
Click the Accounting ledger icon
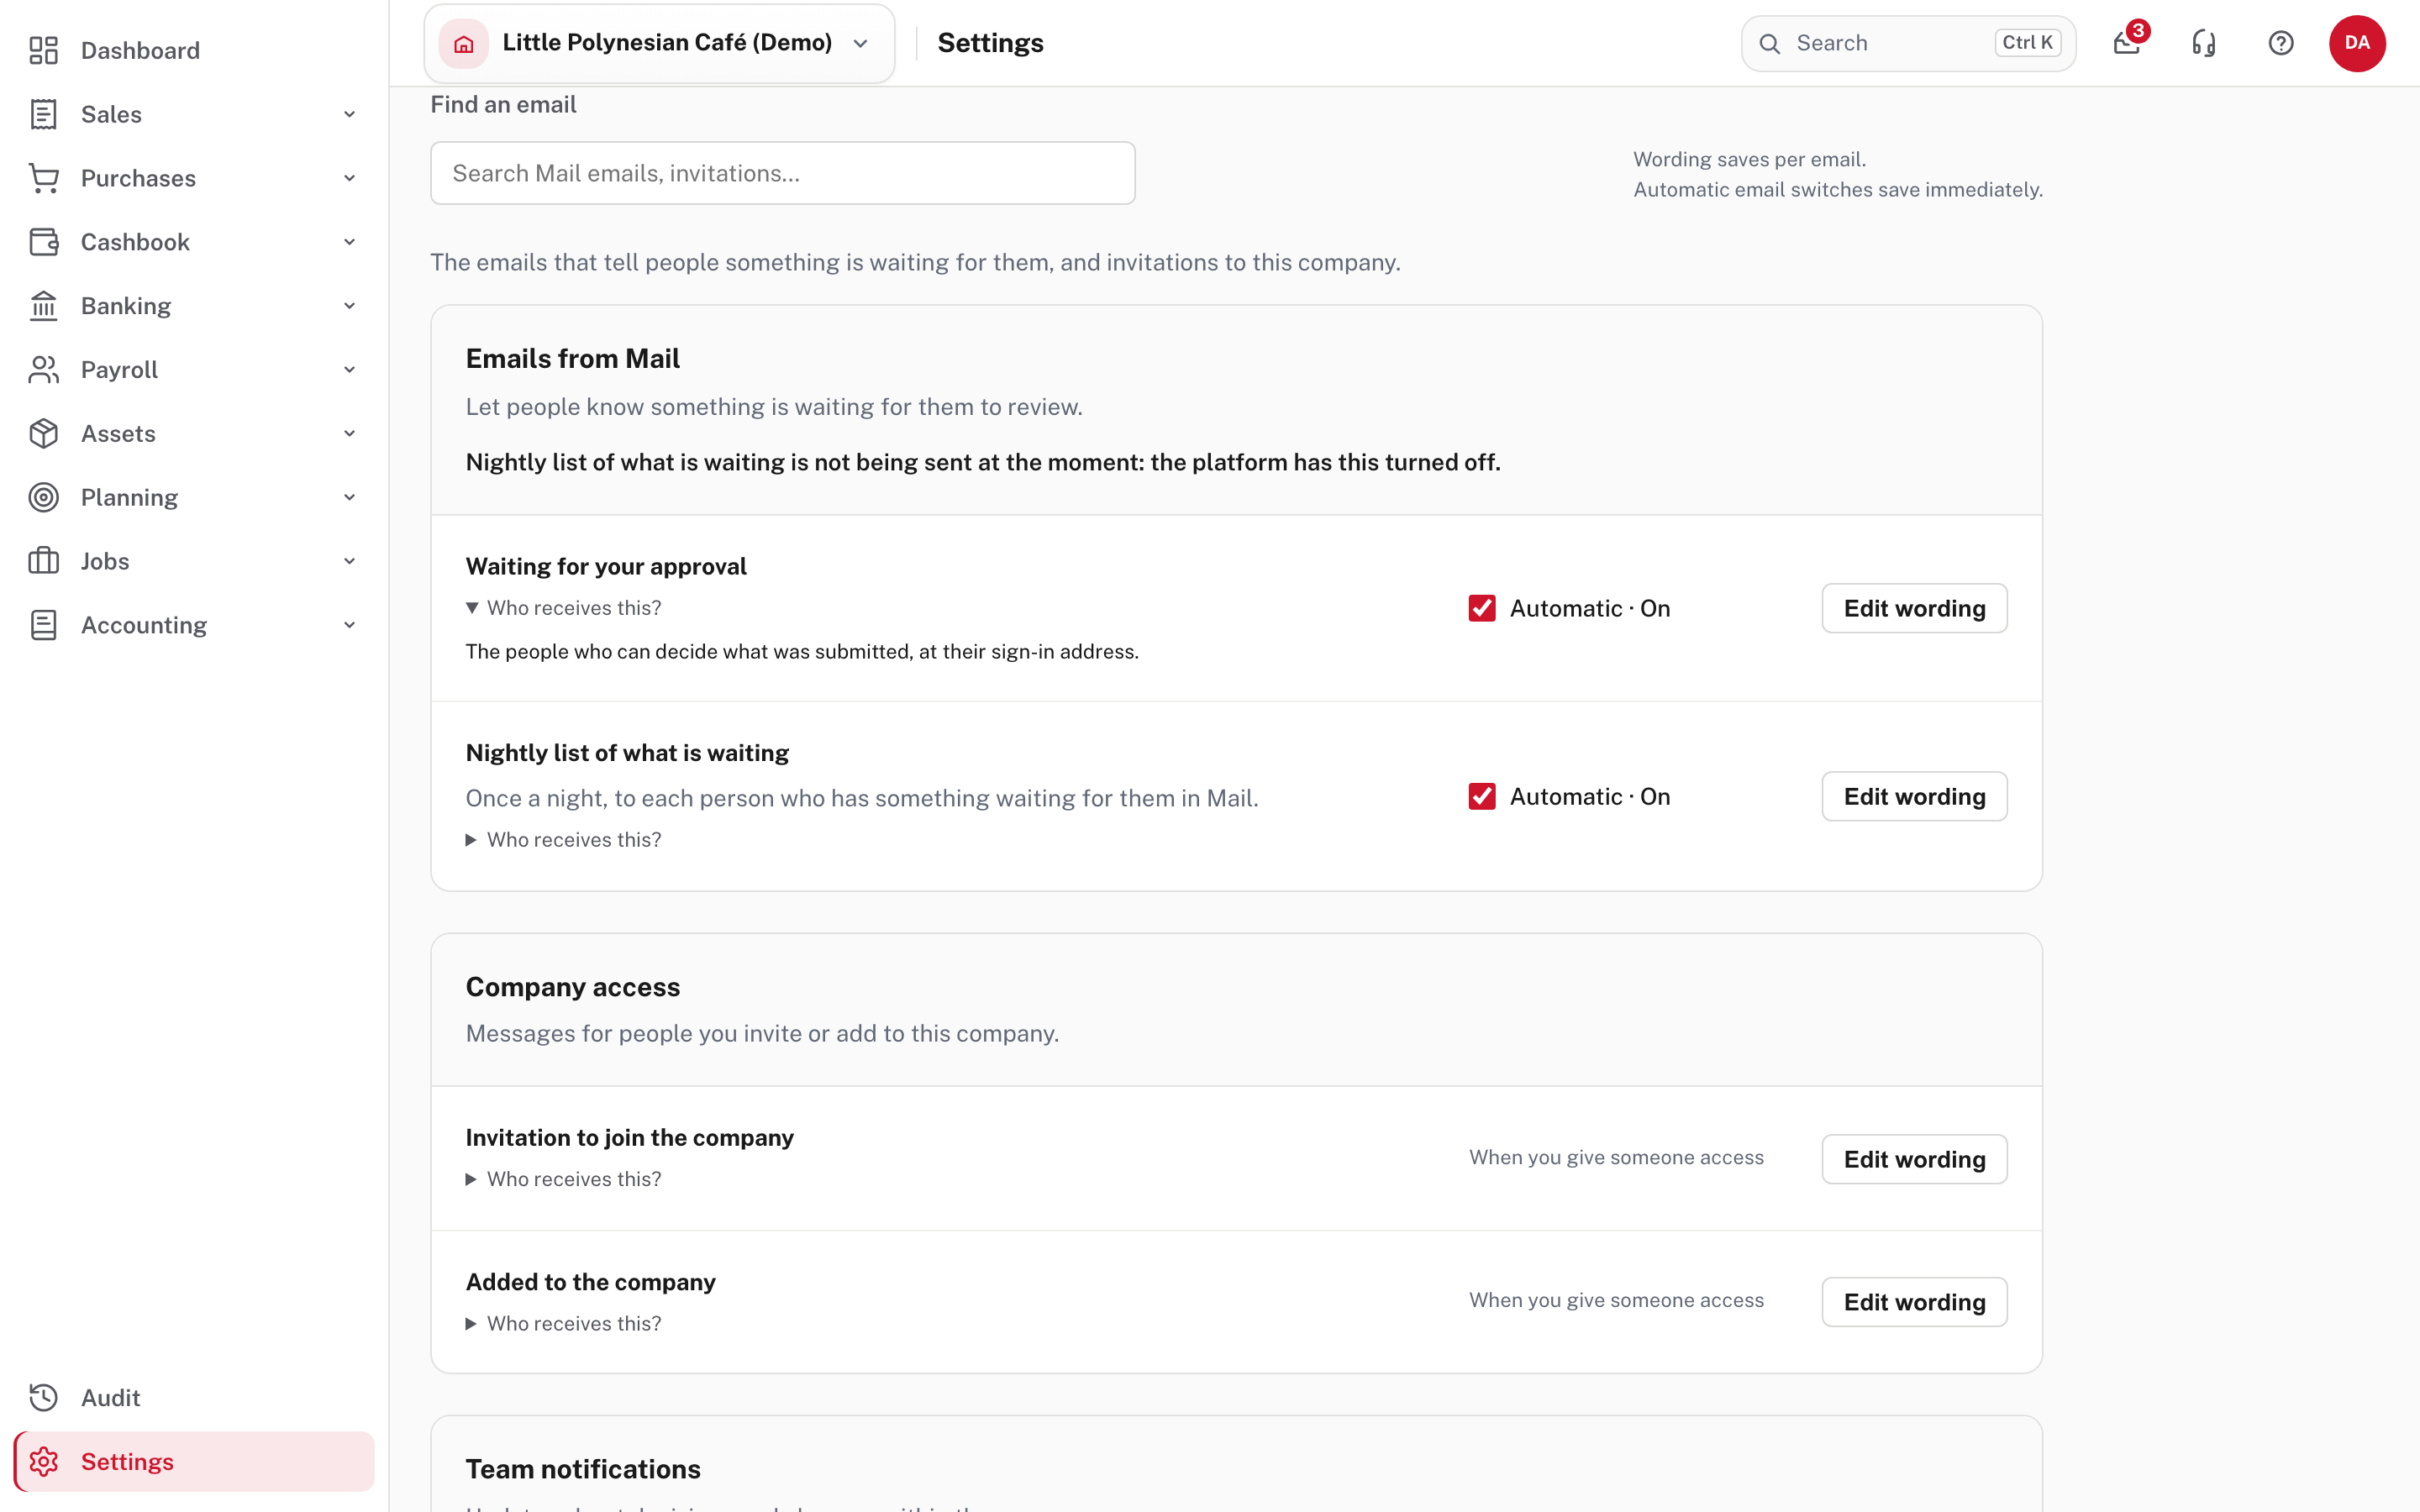tap(43, 625)
